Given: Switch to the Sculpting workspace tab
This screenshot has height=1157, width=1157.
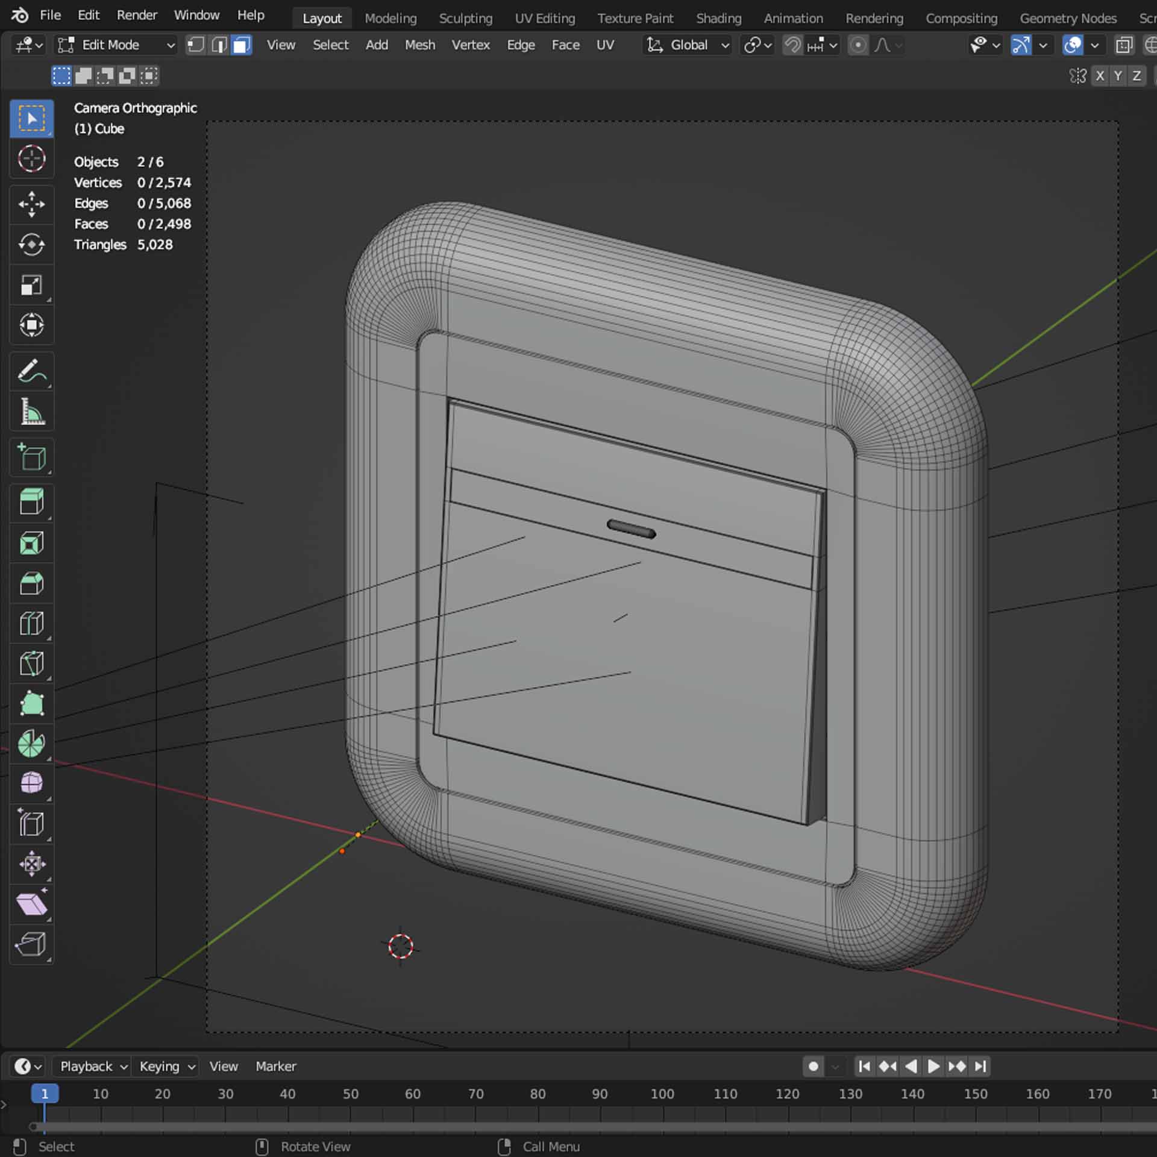Looking at the screenshot, I should (465, 18).
